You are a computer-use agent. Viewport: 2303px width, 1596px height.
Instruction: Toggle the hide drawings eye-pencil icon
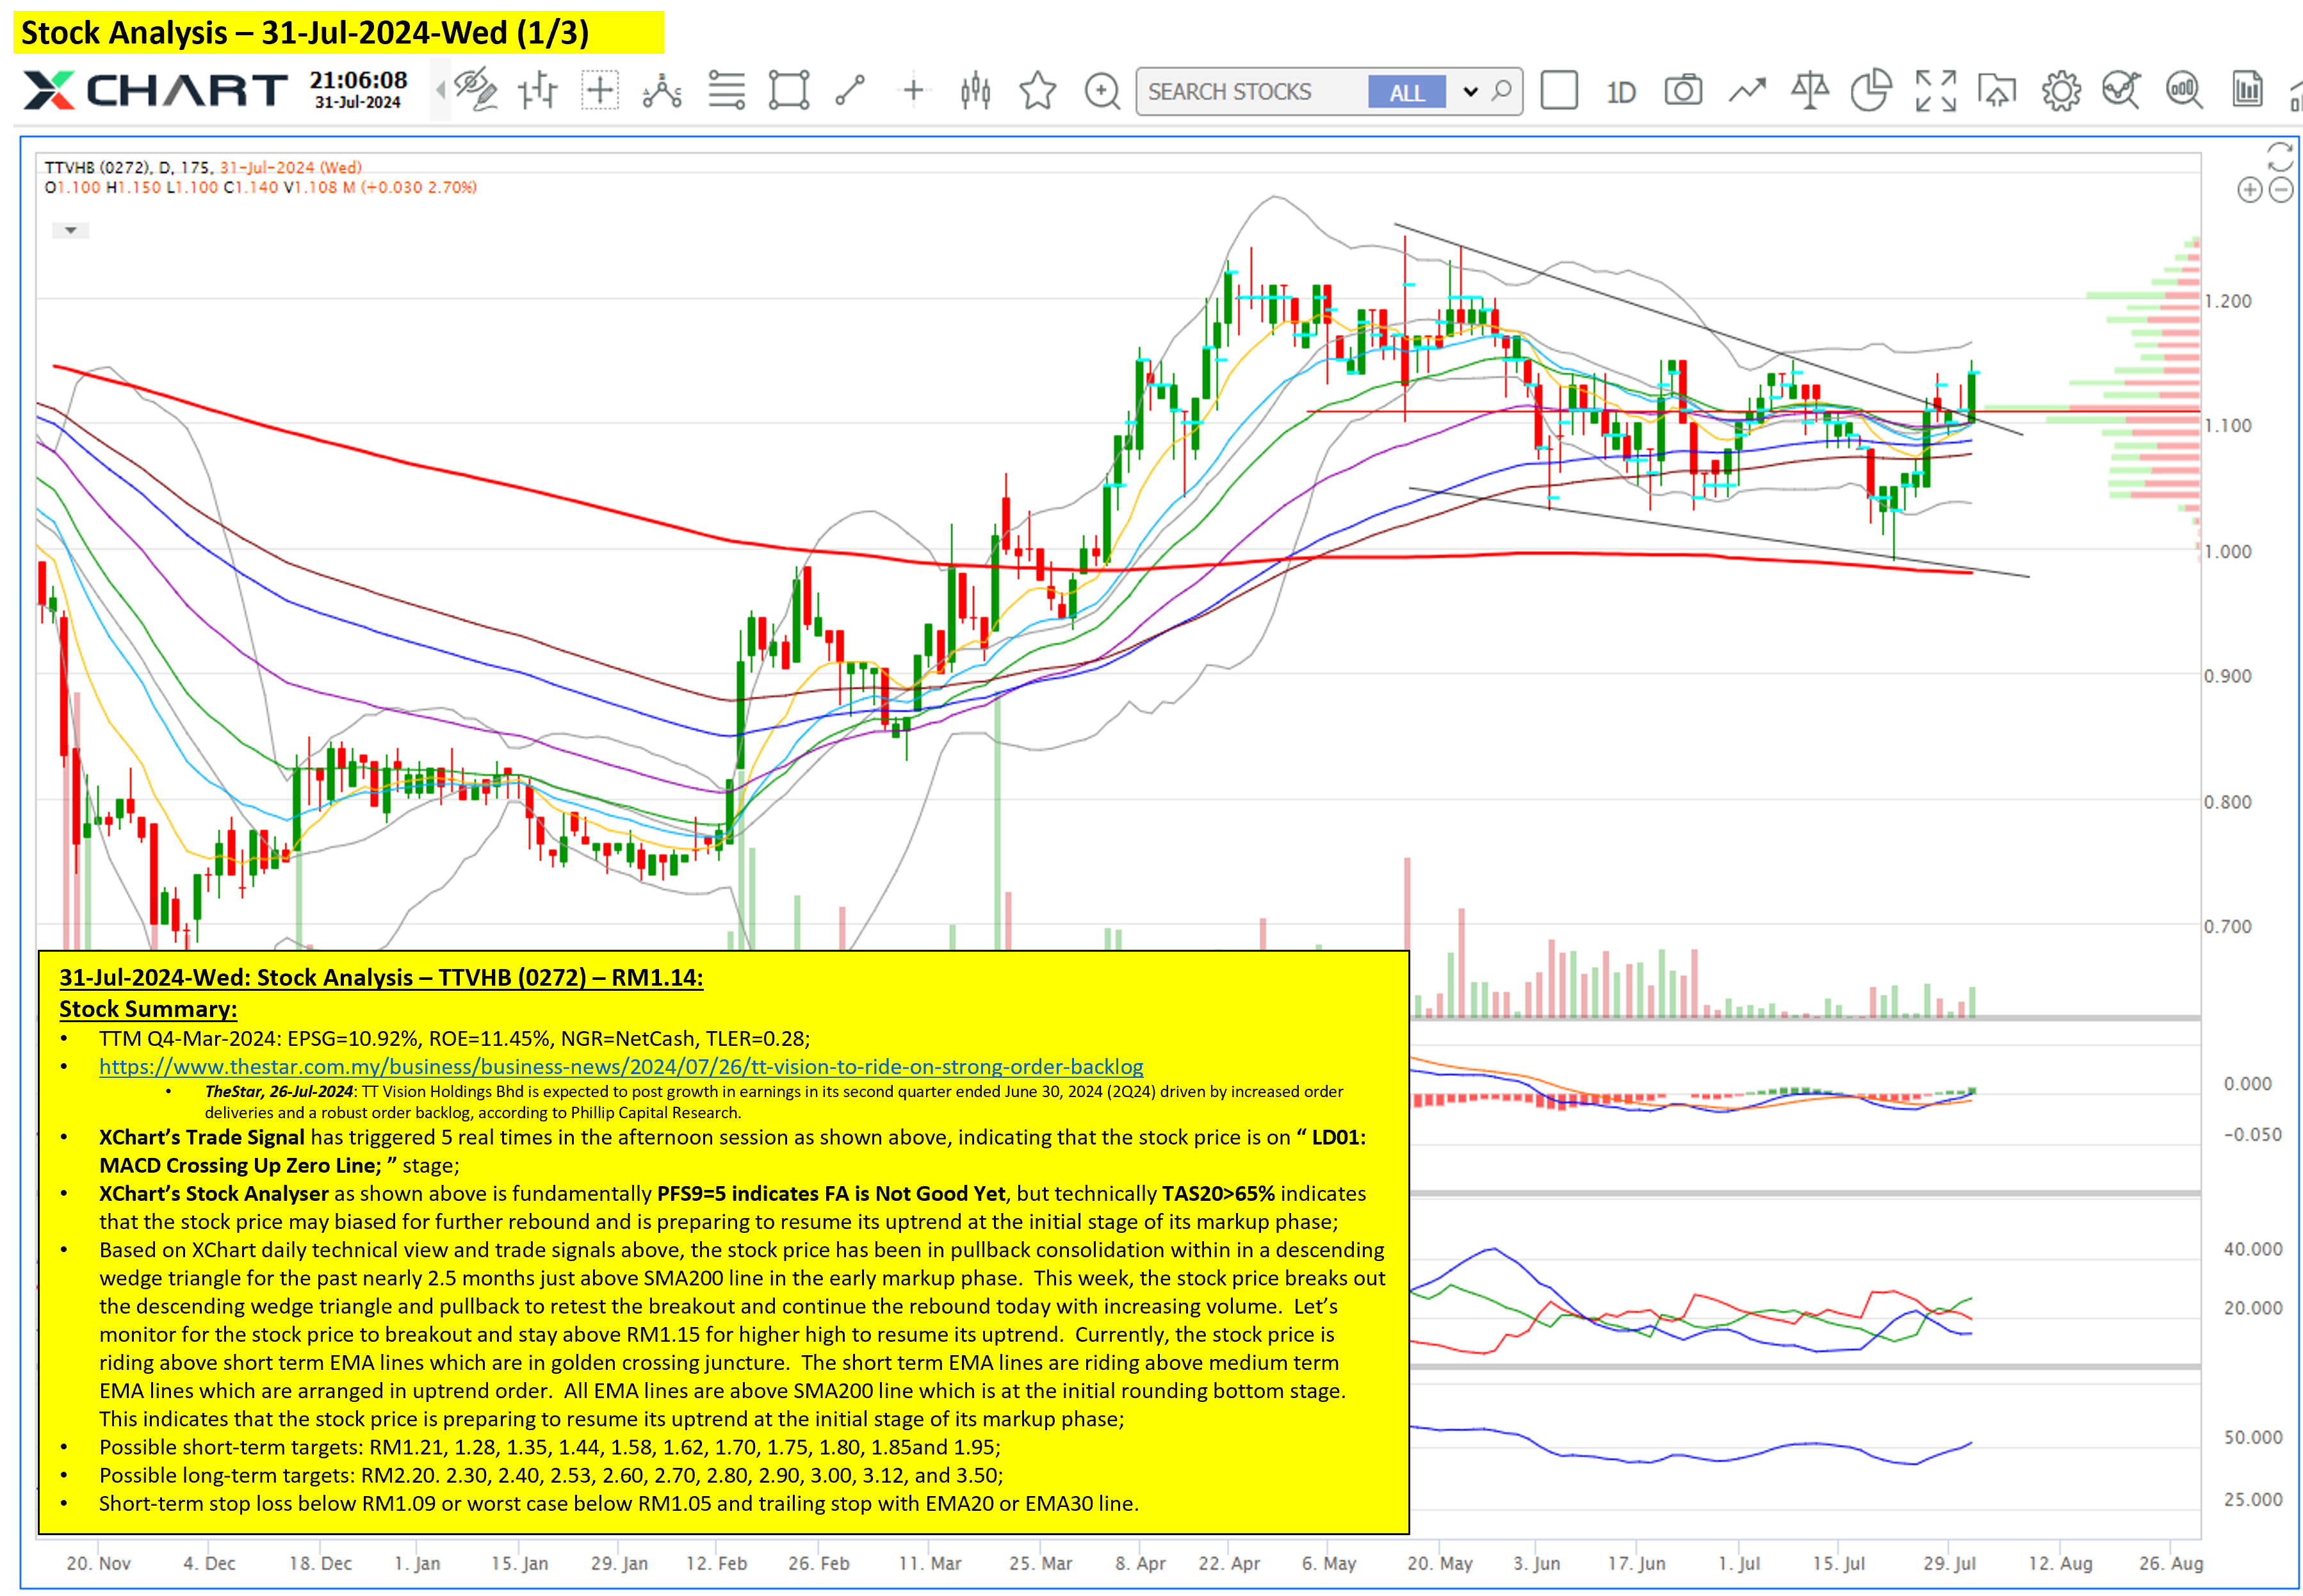(475, 91)
